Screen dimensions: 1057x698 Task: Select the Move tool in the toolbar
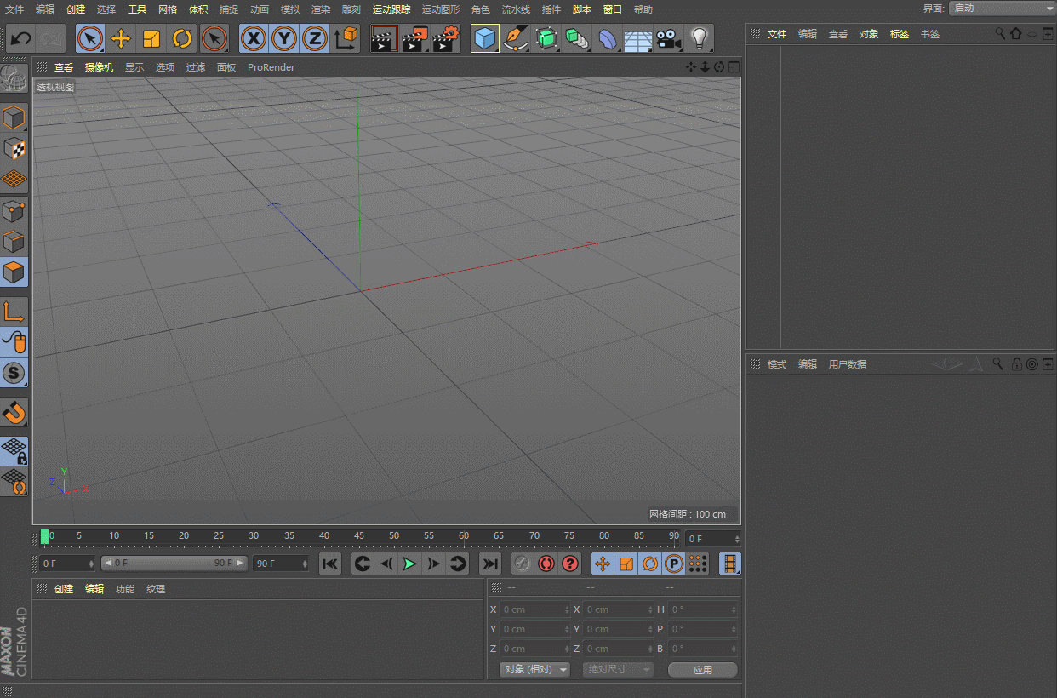(x=121, y=38)
